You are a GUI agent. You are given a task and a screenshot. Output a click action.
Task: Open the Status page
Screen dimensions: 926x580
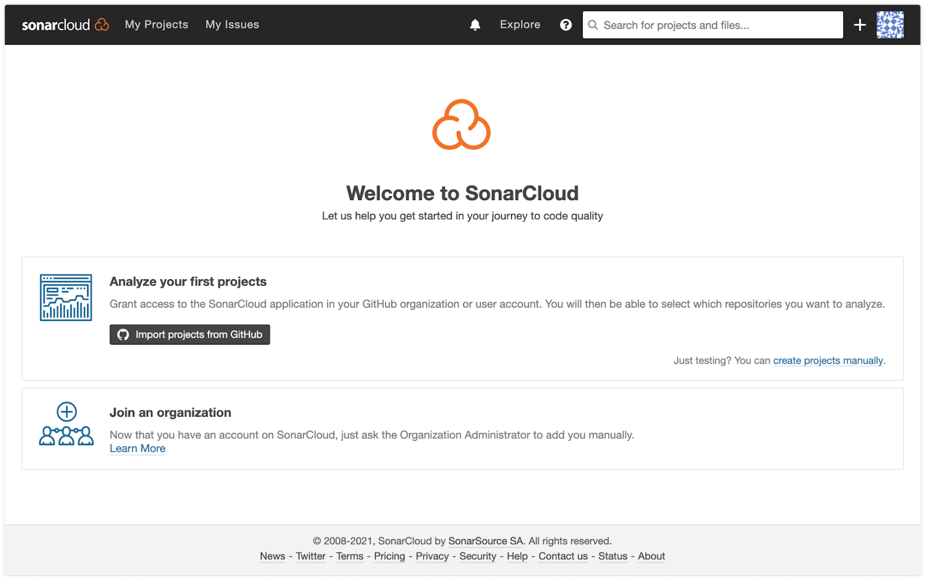(x=612, y=556)
